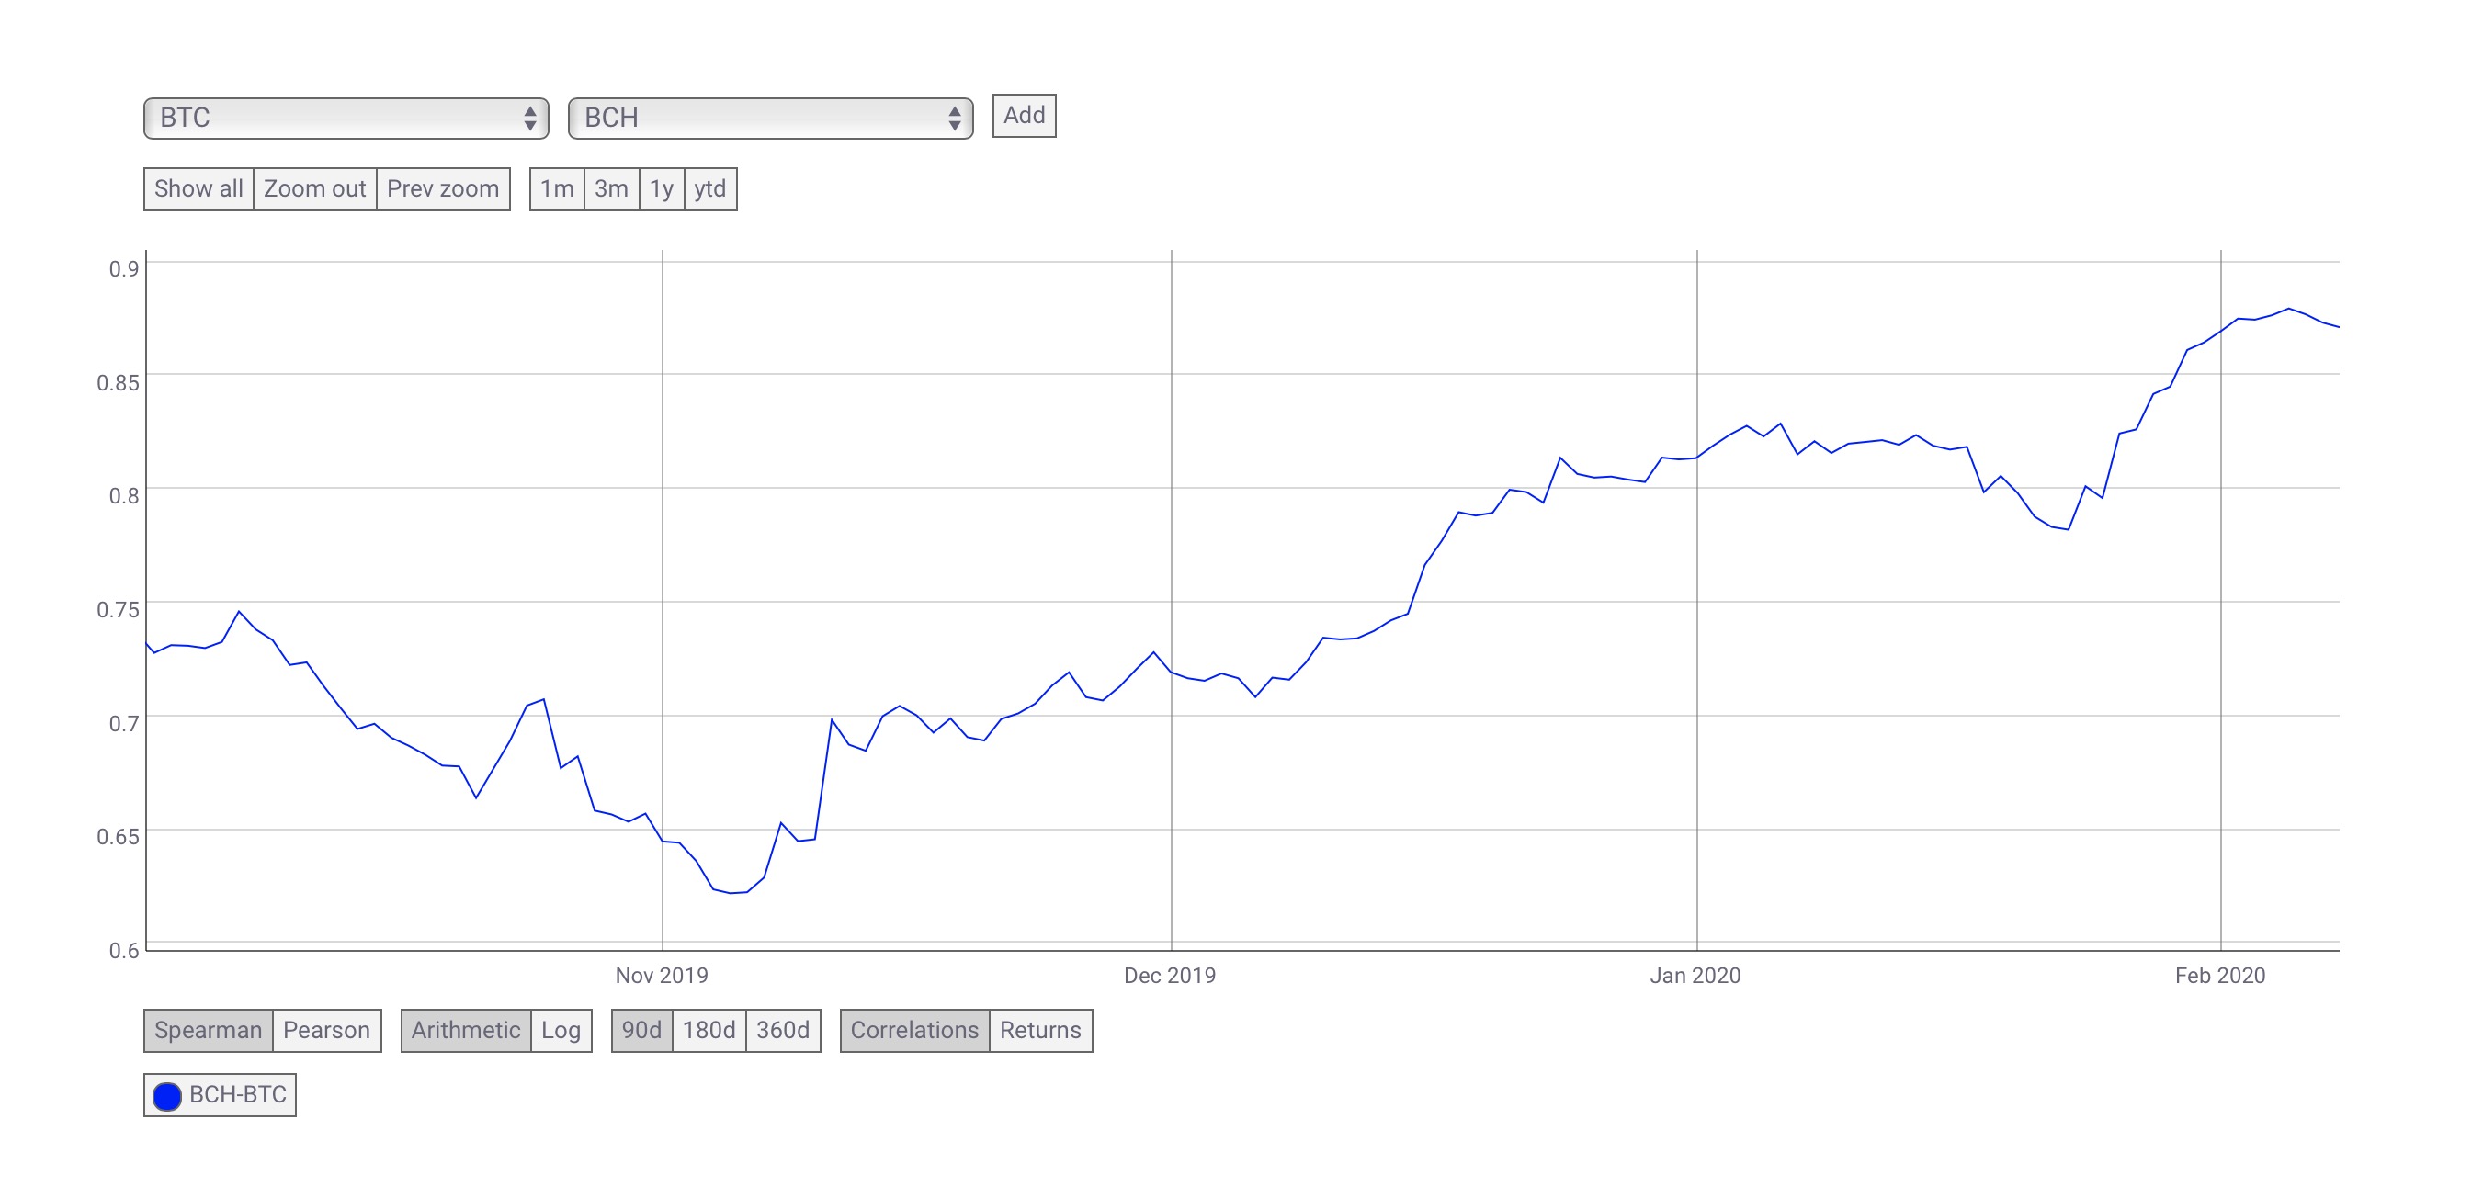This screenshot has width=2483, height=1187.
Task: Switch to Returns view
Action: pos(1040,1030)
